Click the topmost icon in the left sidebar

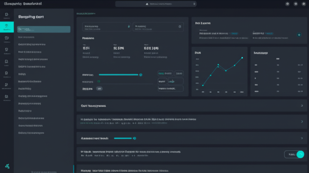click(x=7, y=14)
